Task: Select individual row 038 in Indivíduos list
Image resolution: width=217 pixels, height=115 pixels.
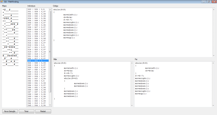Action: point(38,94)
